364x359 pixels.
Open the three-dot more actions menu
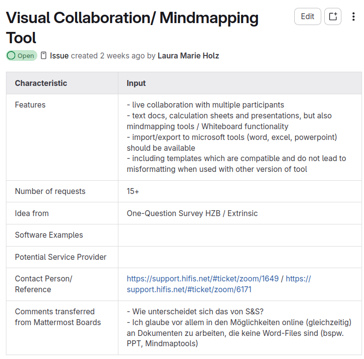coord(353,17)
